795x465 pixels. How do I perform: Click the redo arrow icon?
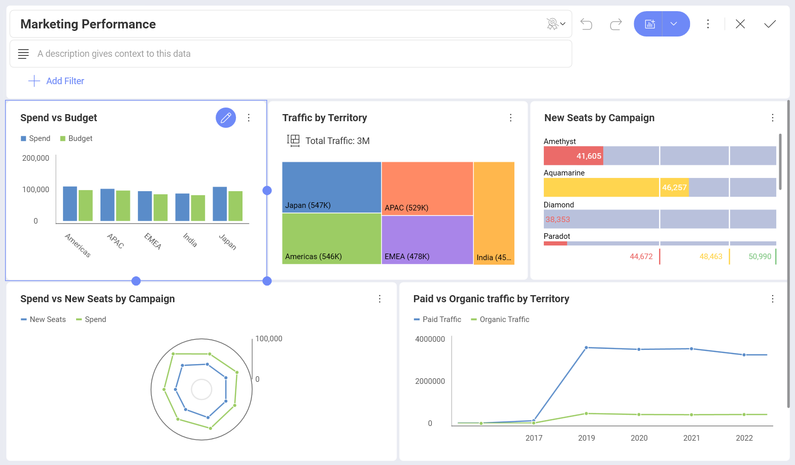[616, 24]
